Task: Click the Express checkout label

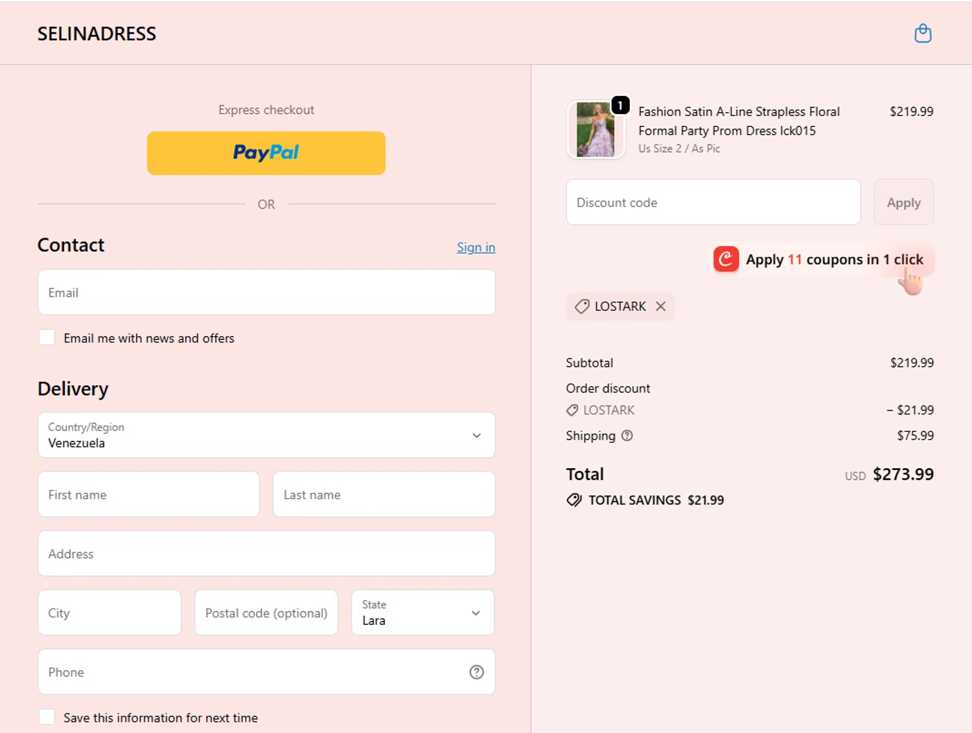Action: 266,110
